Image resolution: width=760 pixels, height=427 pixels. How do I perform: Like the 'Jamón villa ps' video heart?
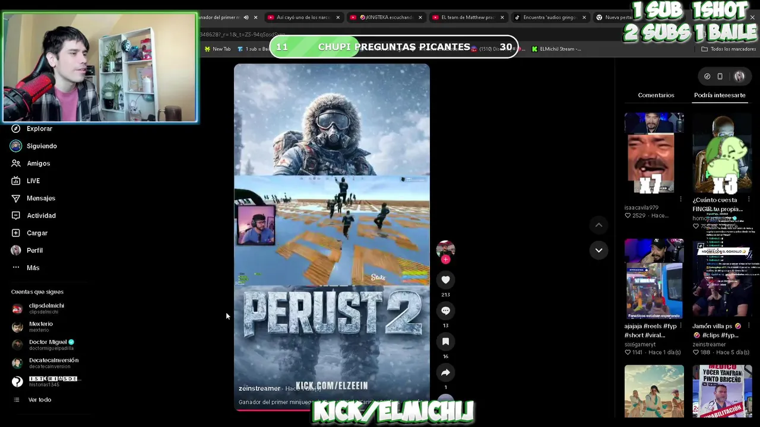pyautogui.click(x=696, y=352)
